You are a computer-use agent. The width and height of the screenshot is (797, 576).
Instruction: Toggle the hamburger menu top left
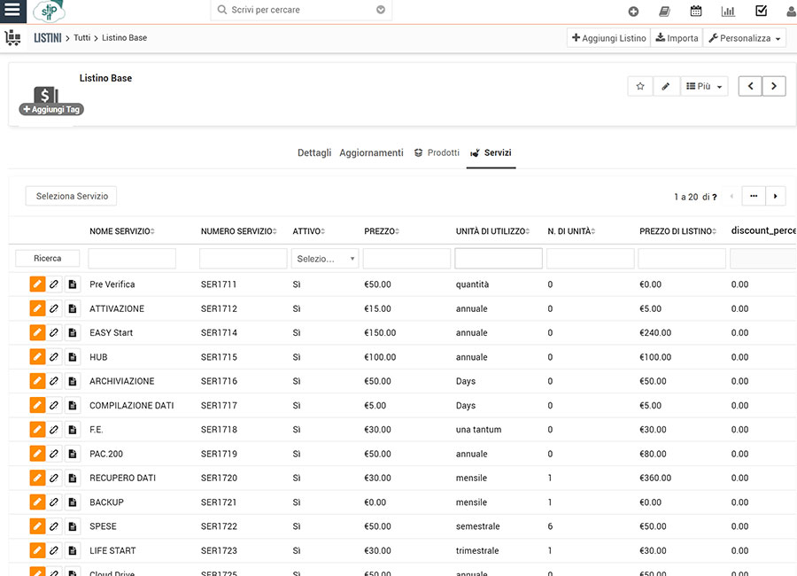(12, 12)
